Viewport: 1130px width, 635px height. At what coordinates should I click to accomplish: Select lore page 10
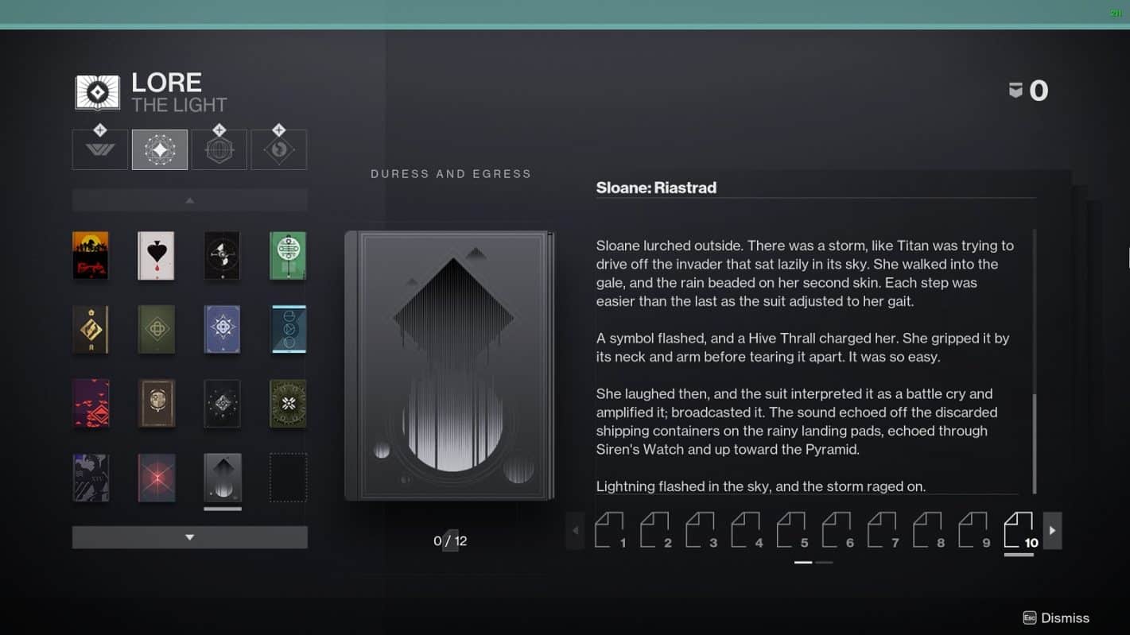pyautogui.click(x=1020, y=531)
